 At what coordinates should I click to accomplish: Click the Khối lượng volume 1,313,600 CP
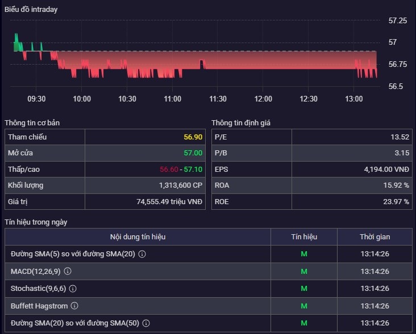[x=180, y=185]
